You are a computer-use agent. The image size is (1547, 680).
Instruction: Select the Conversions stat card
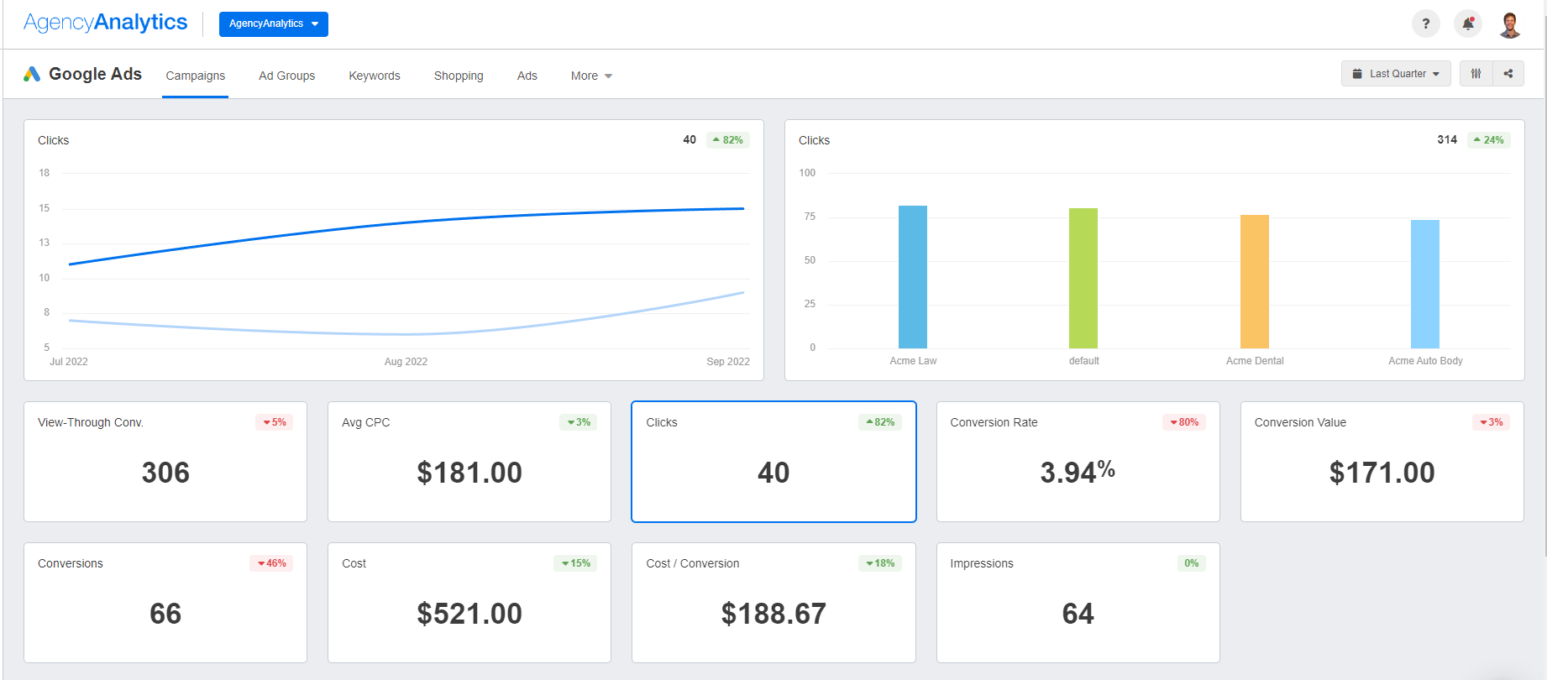[x=165, y=603]
